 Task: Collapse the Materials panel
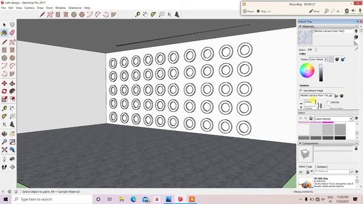300,27
